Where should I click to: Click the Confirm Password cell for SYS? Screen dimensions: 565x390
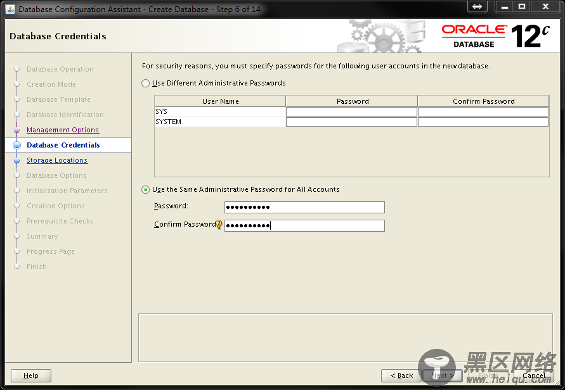click(483, 112)
